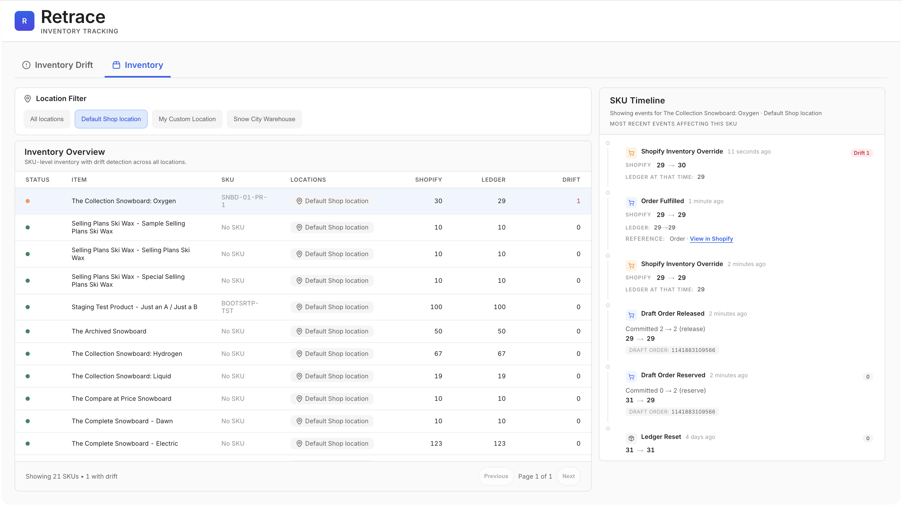Select The Complete Snowboard - Electric row

click(x=303, y=443)
